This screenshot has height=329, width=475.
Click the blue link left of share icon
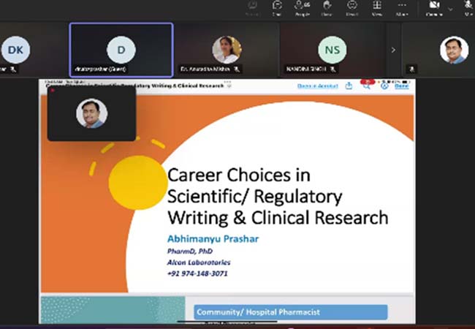(x=317, y=86)
